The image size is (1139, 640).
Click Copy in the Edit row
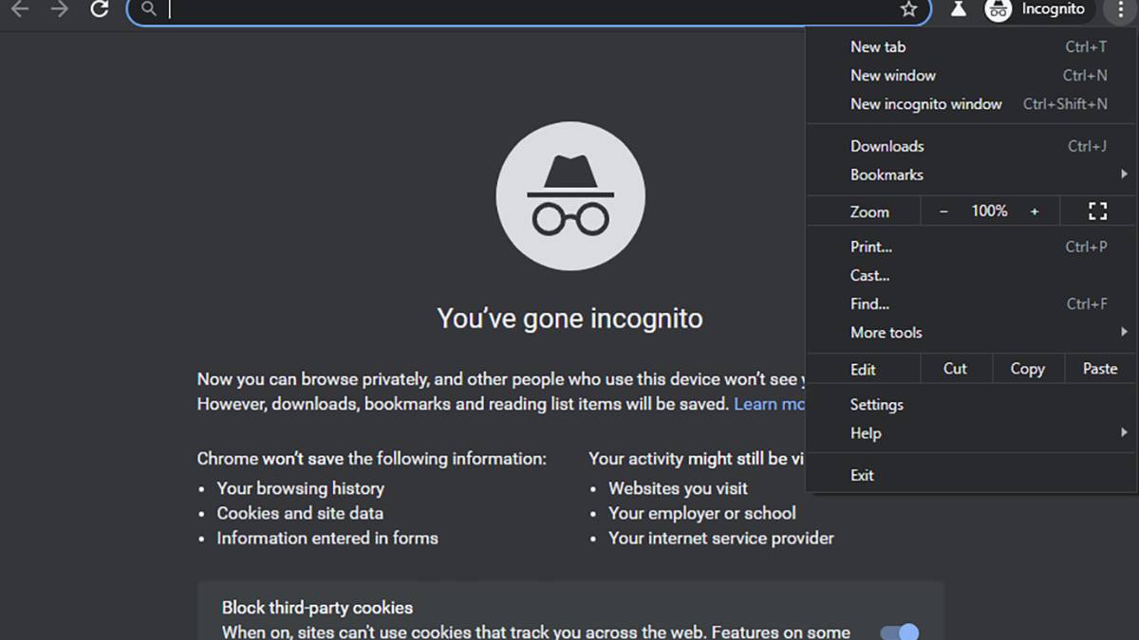point(1027,369)
